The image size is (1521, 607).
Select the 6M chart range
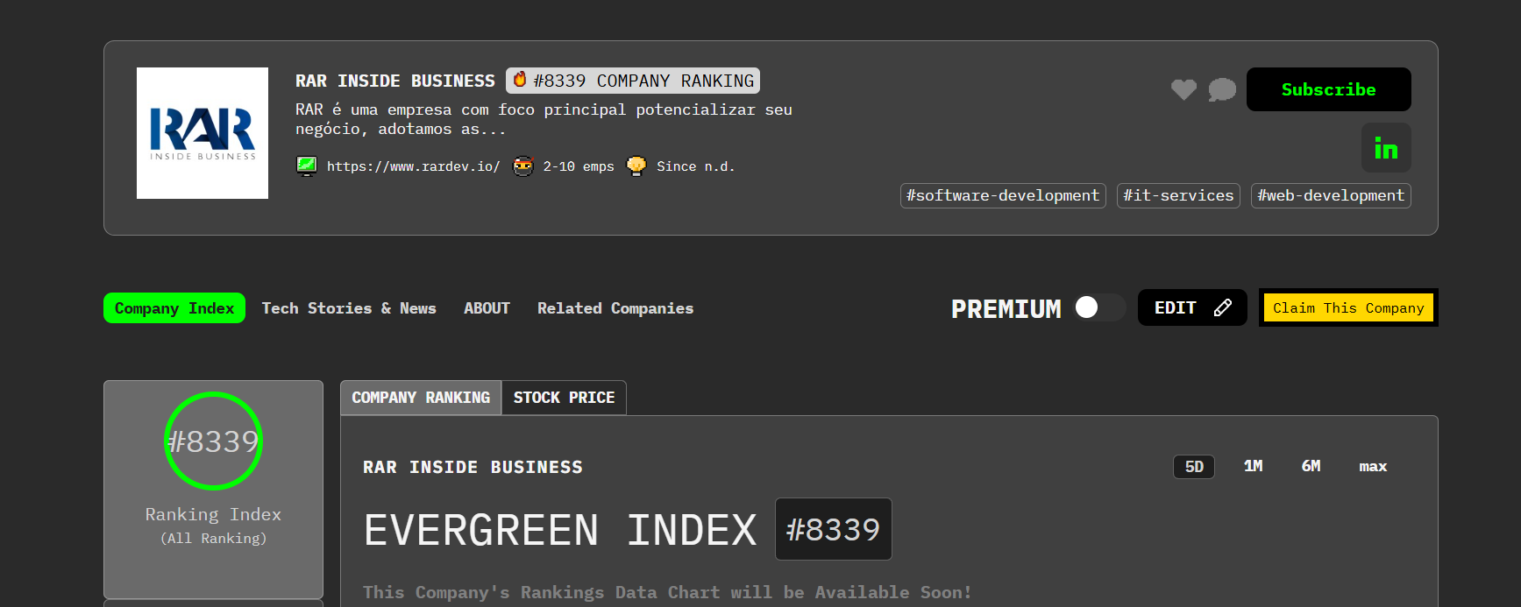(x=1311, y=466)
